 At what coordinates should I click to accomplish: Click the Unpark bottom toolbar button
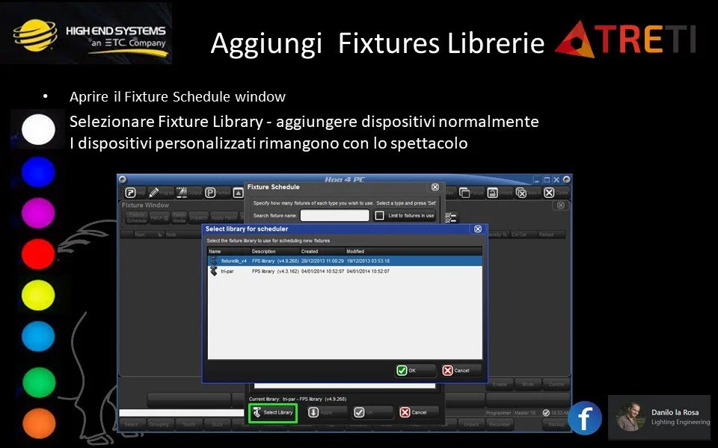[471, 425]
